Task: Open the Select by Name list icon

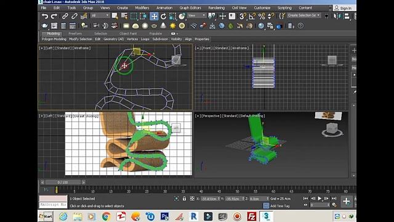Action: coord(124,17)
